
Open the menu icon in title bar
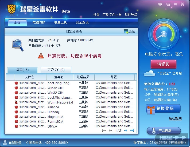pos(160,4)
